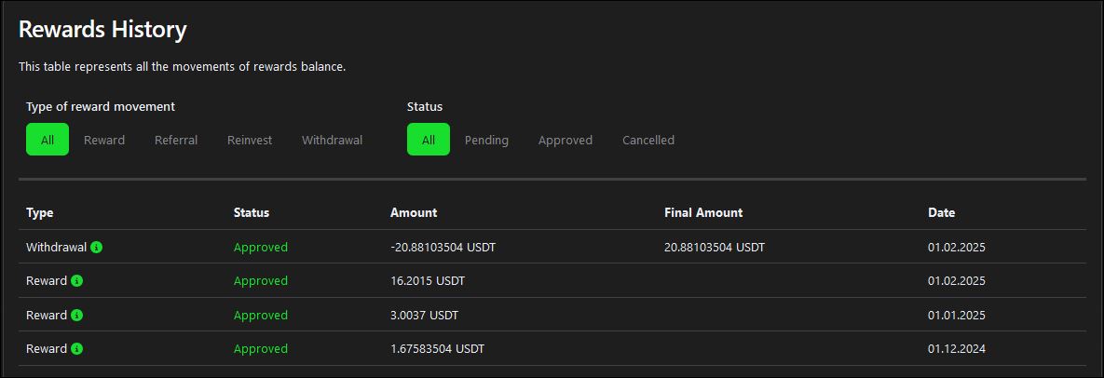
Task: Click info icon next to Withdrawal
Action: (97, 247)
